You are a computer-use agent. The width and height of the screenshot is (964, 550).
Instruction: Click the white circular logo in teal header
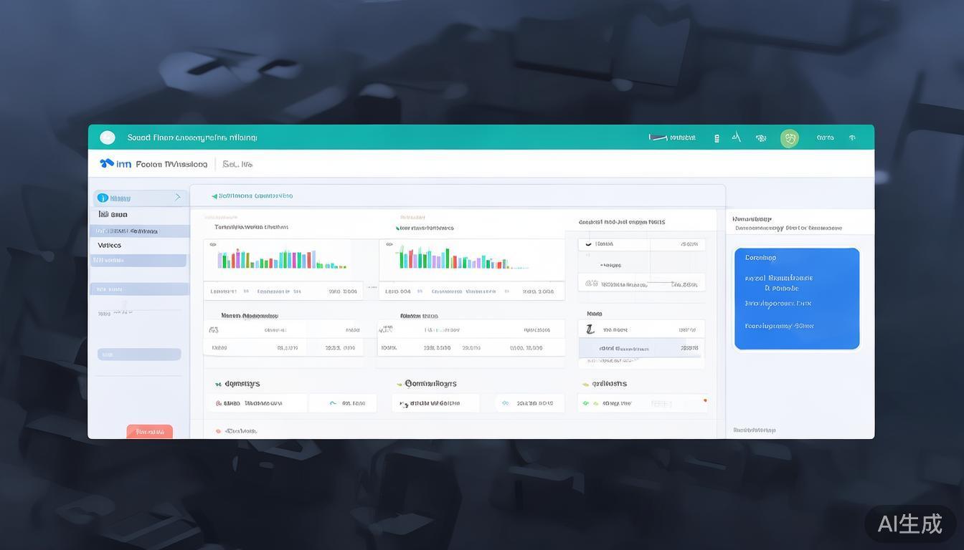(108, 137)
